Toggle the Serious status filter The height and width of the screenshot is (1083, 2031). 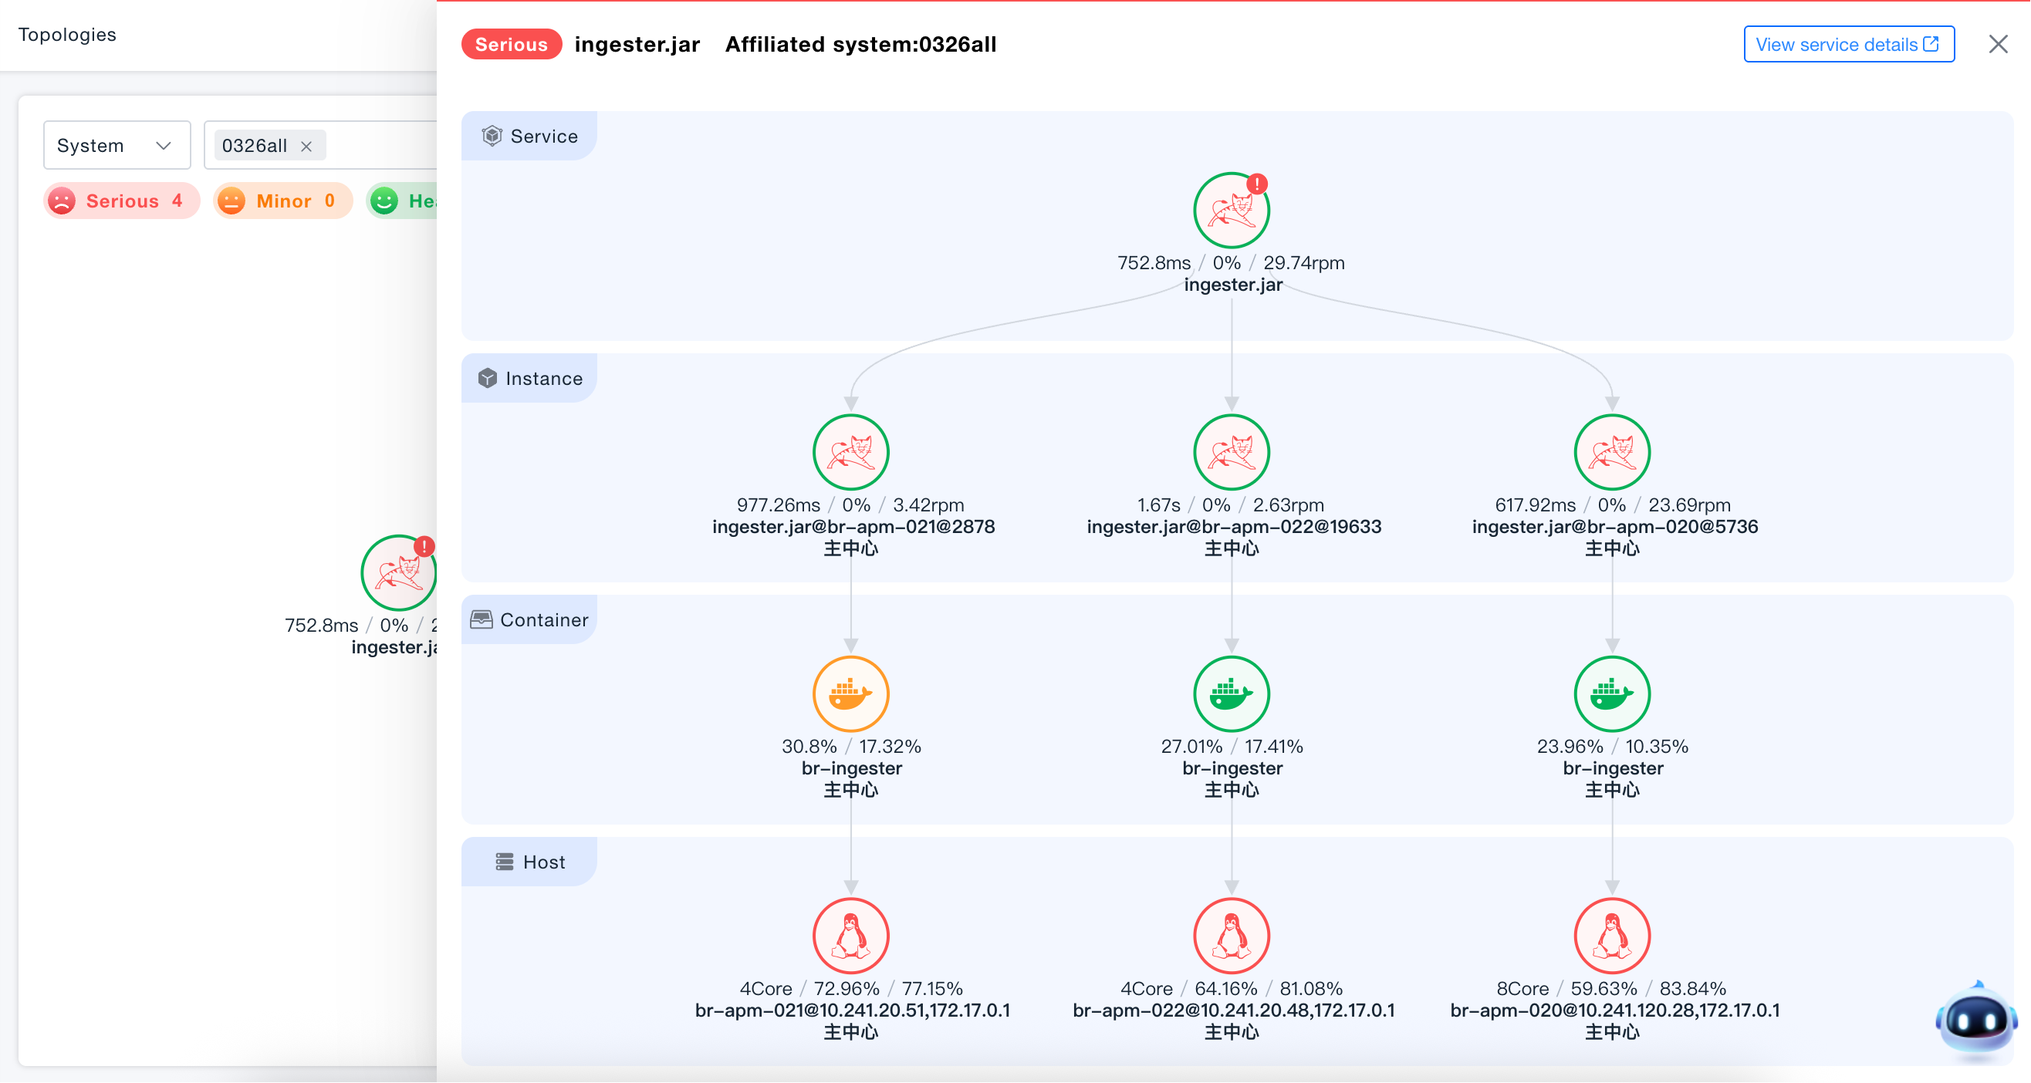coord(120,201)
